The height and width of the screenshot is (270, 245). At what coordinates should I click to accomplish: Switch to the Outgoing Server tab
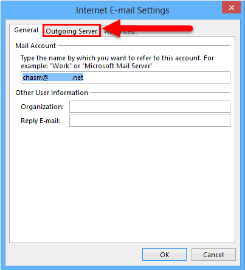pos(72,31)
